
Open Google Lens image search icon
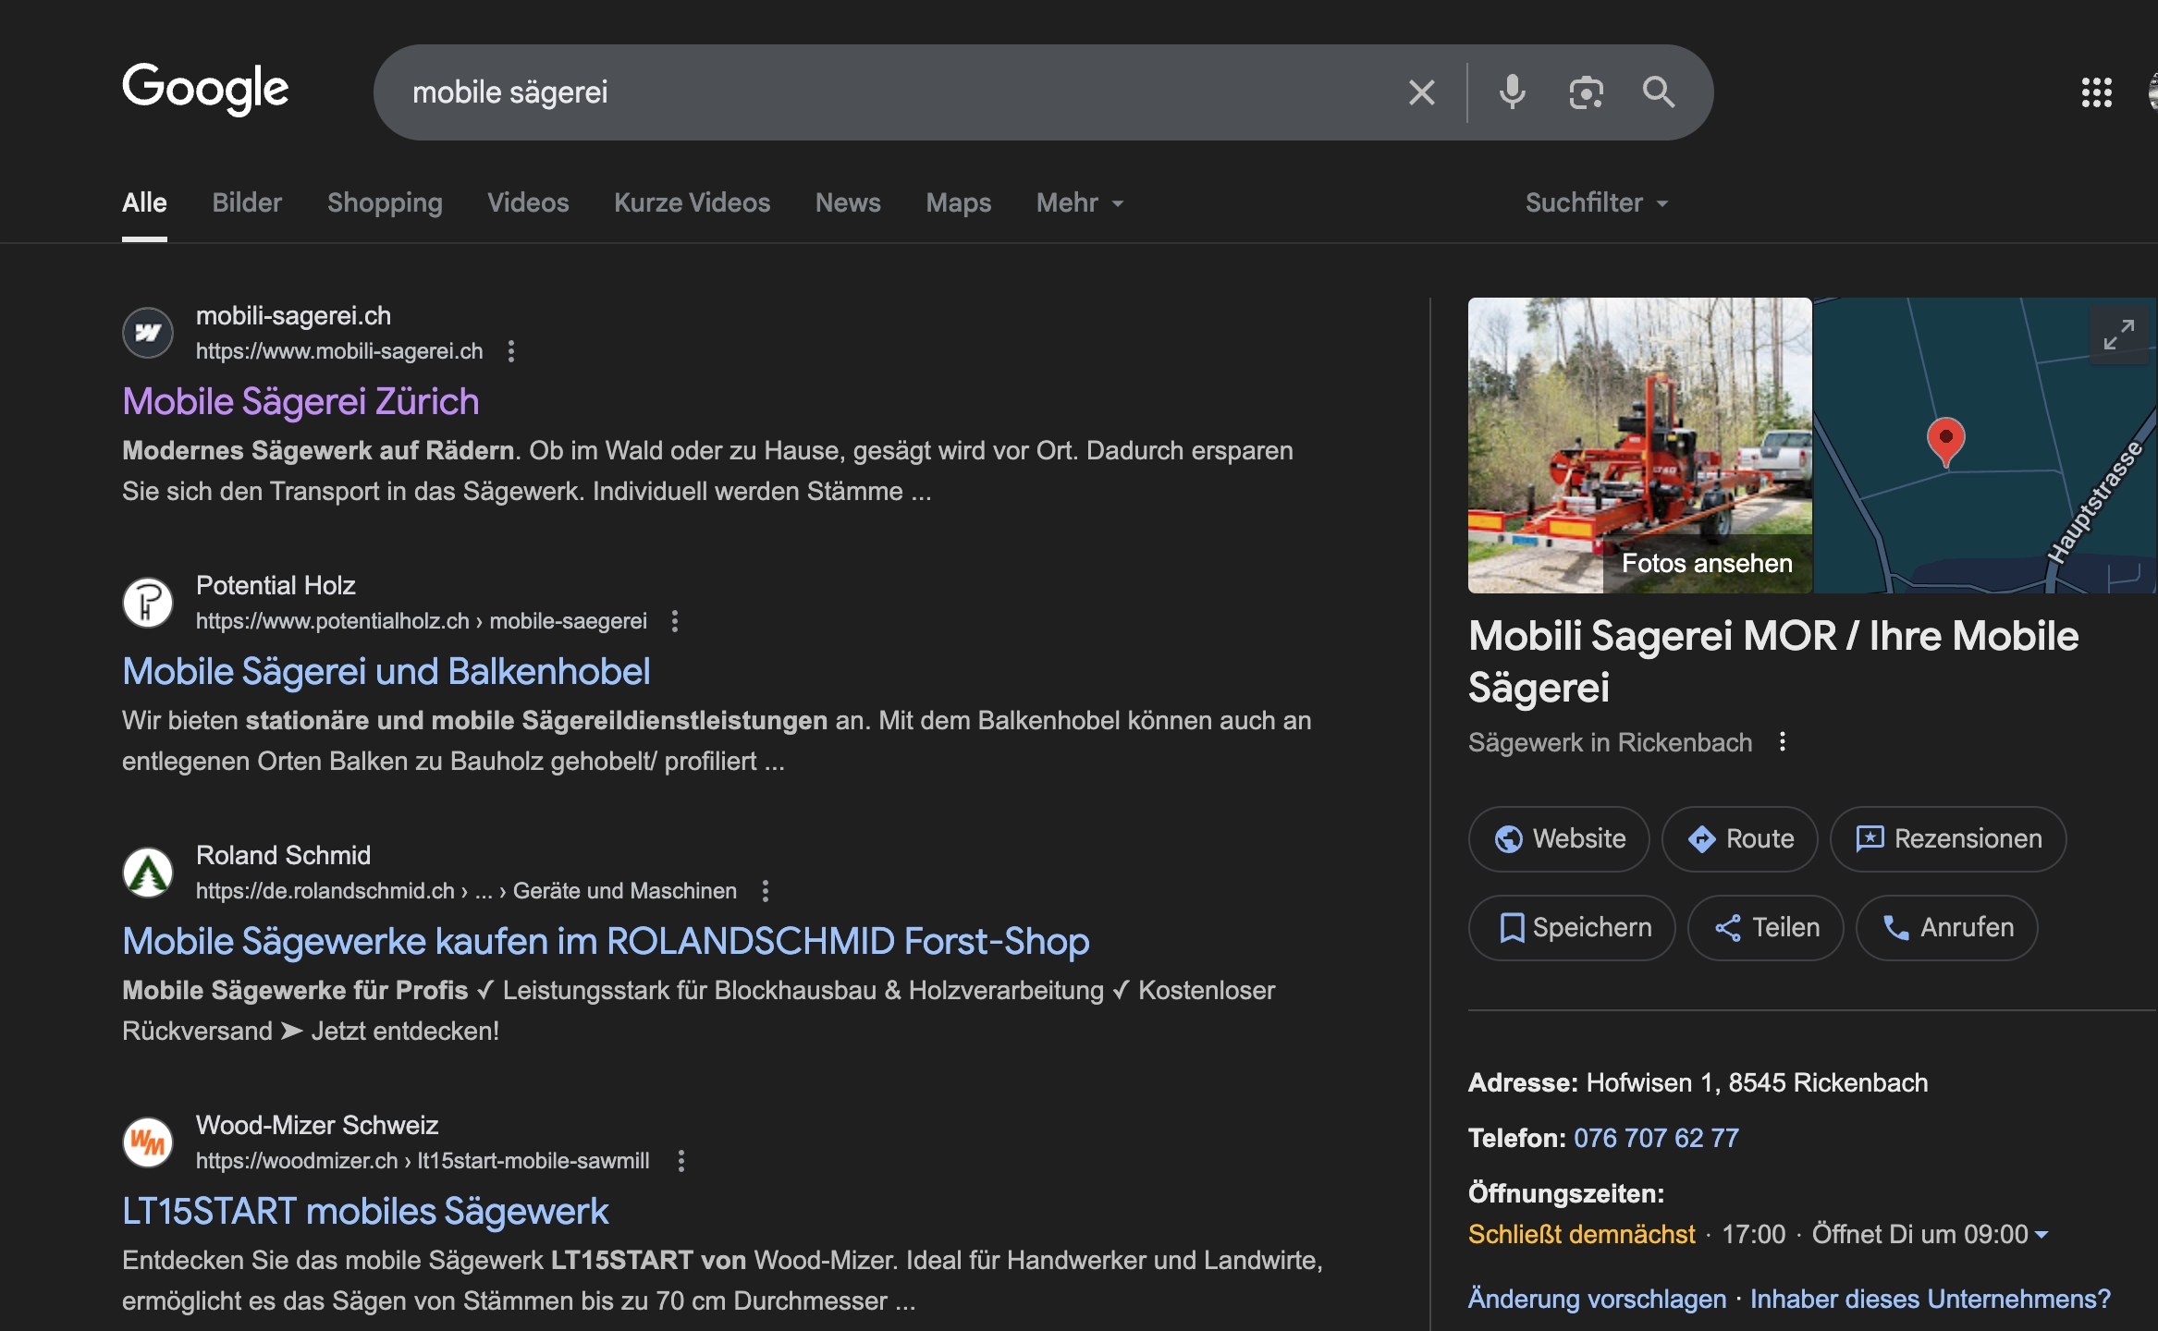click(x=1586, y=92)
